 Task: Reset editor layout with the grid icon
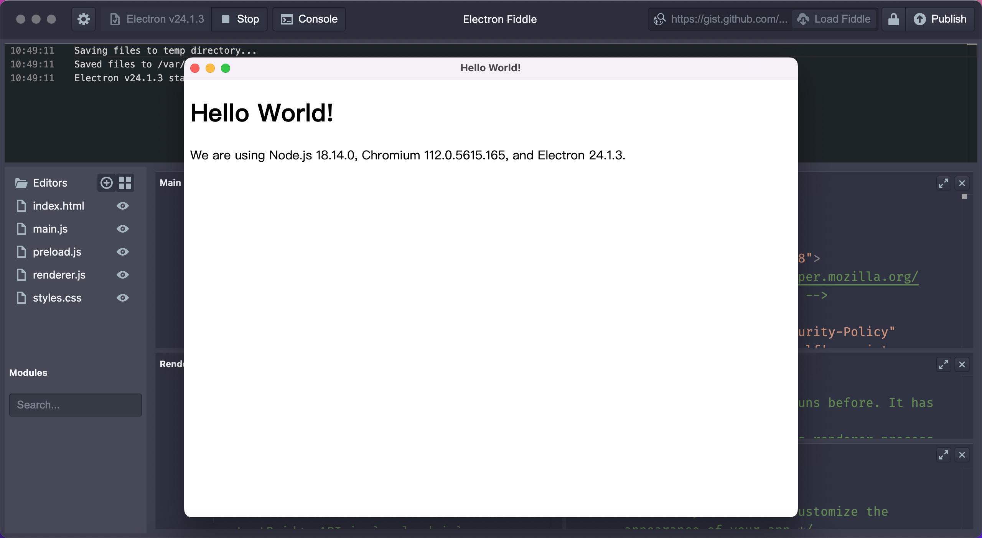pyautogui.click(x=125, y=183)
